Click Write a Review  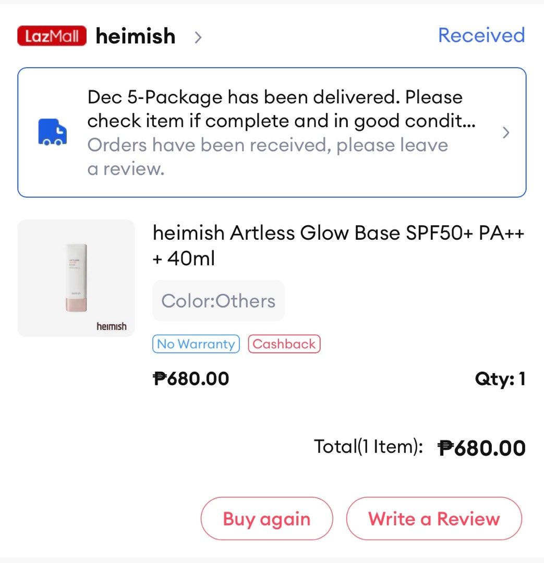[433, 518]
